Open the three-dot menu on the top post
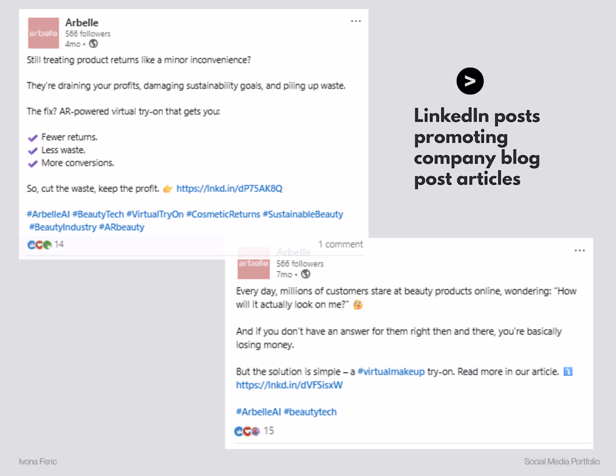 (356, 21)
